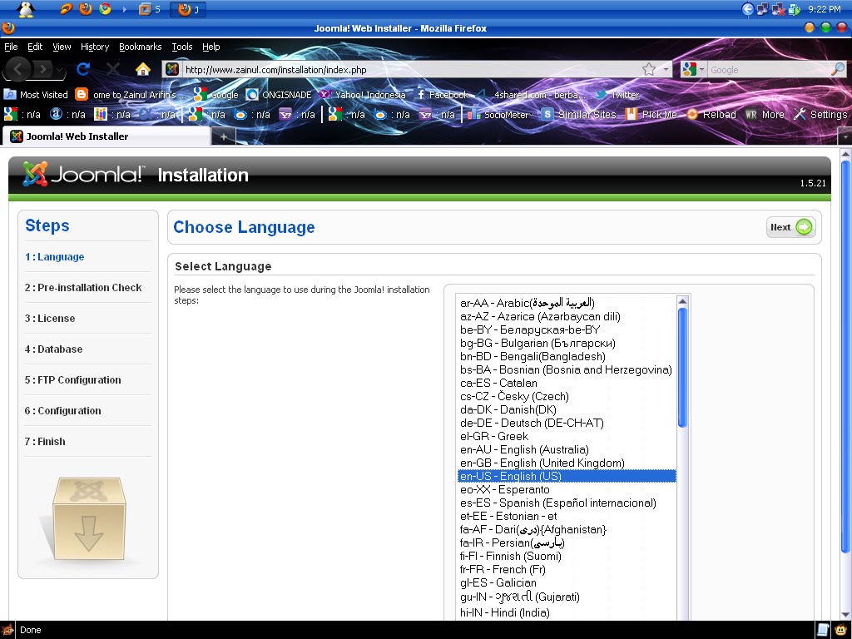Open the navigation history dropdown arrow

(60, 70)
